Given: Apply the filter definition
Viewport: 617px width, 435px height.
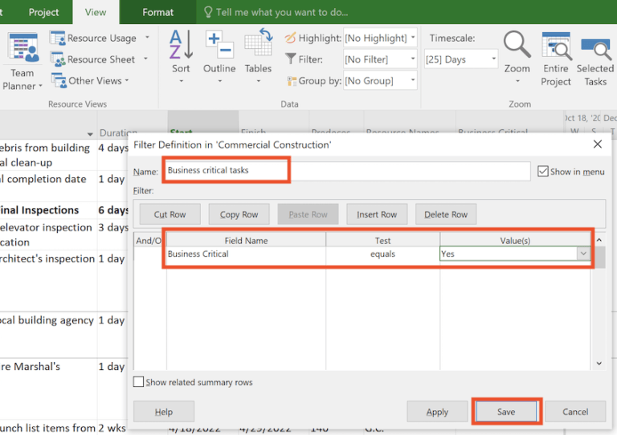Looking at the screenshot, I should tap(437, 412).
